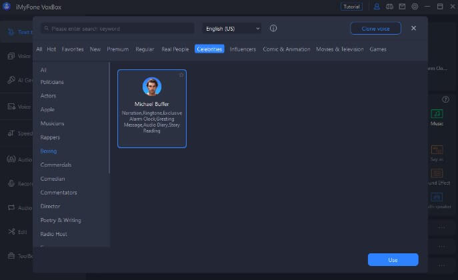This screenshot has height=280, width=458.
Task: Click the Music icon in right panel
Action: [x=437, y=113]
